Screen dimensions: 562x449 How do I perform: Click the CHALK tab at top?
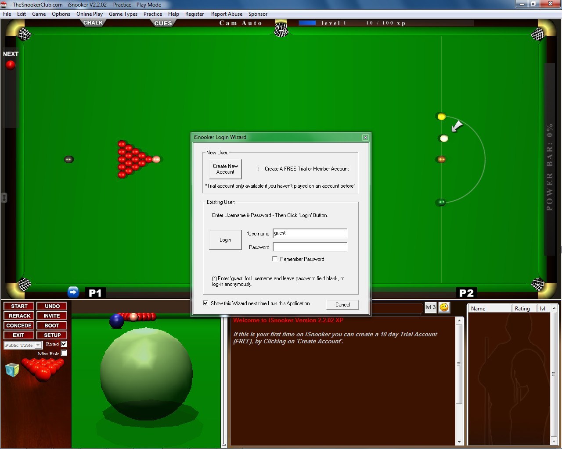click(x=93, y=23)
